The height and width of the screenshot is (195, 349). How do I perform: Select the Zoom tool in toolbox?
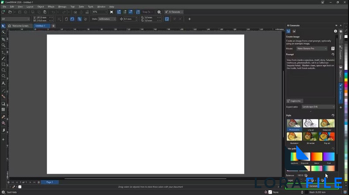(3, 45)
